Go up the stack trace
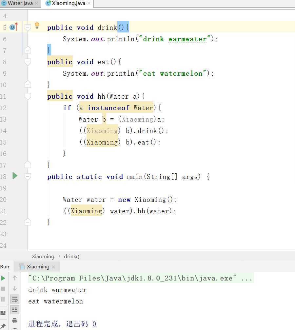The image size is (295, 330). click(15, 278)
